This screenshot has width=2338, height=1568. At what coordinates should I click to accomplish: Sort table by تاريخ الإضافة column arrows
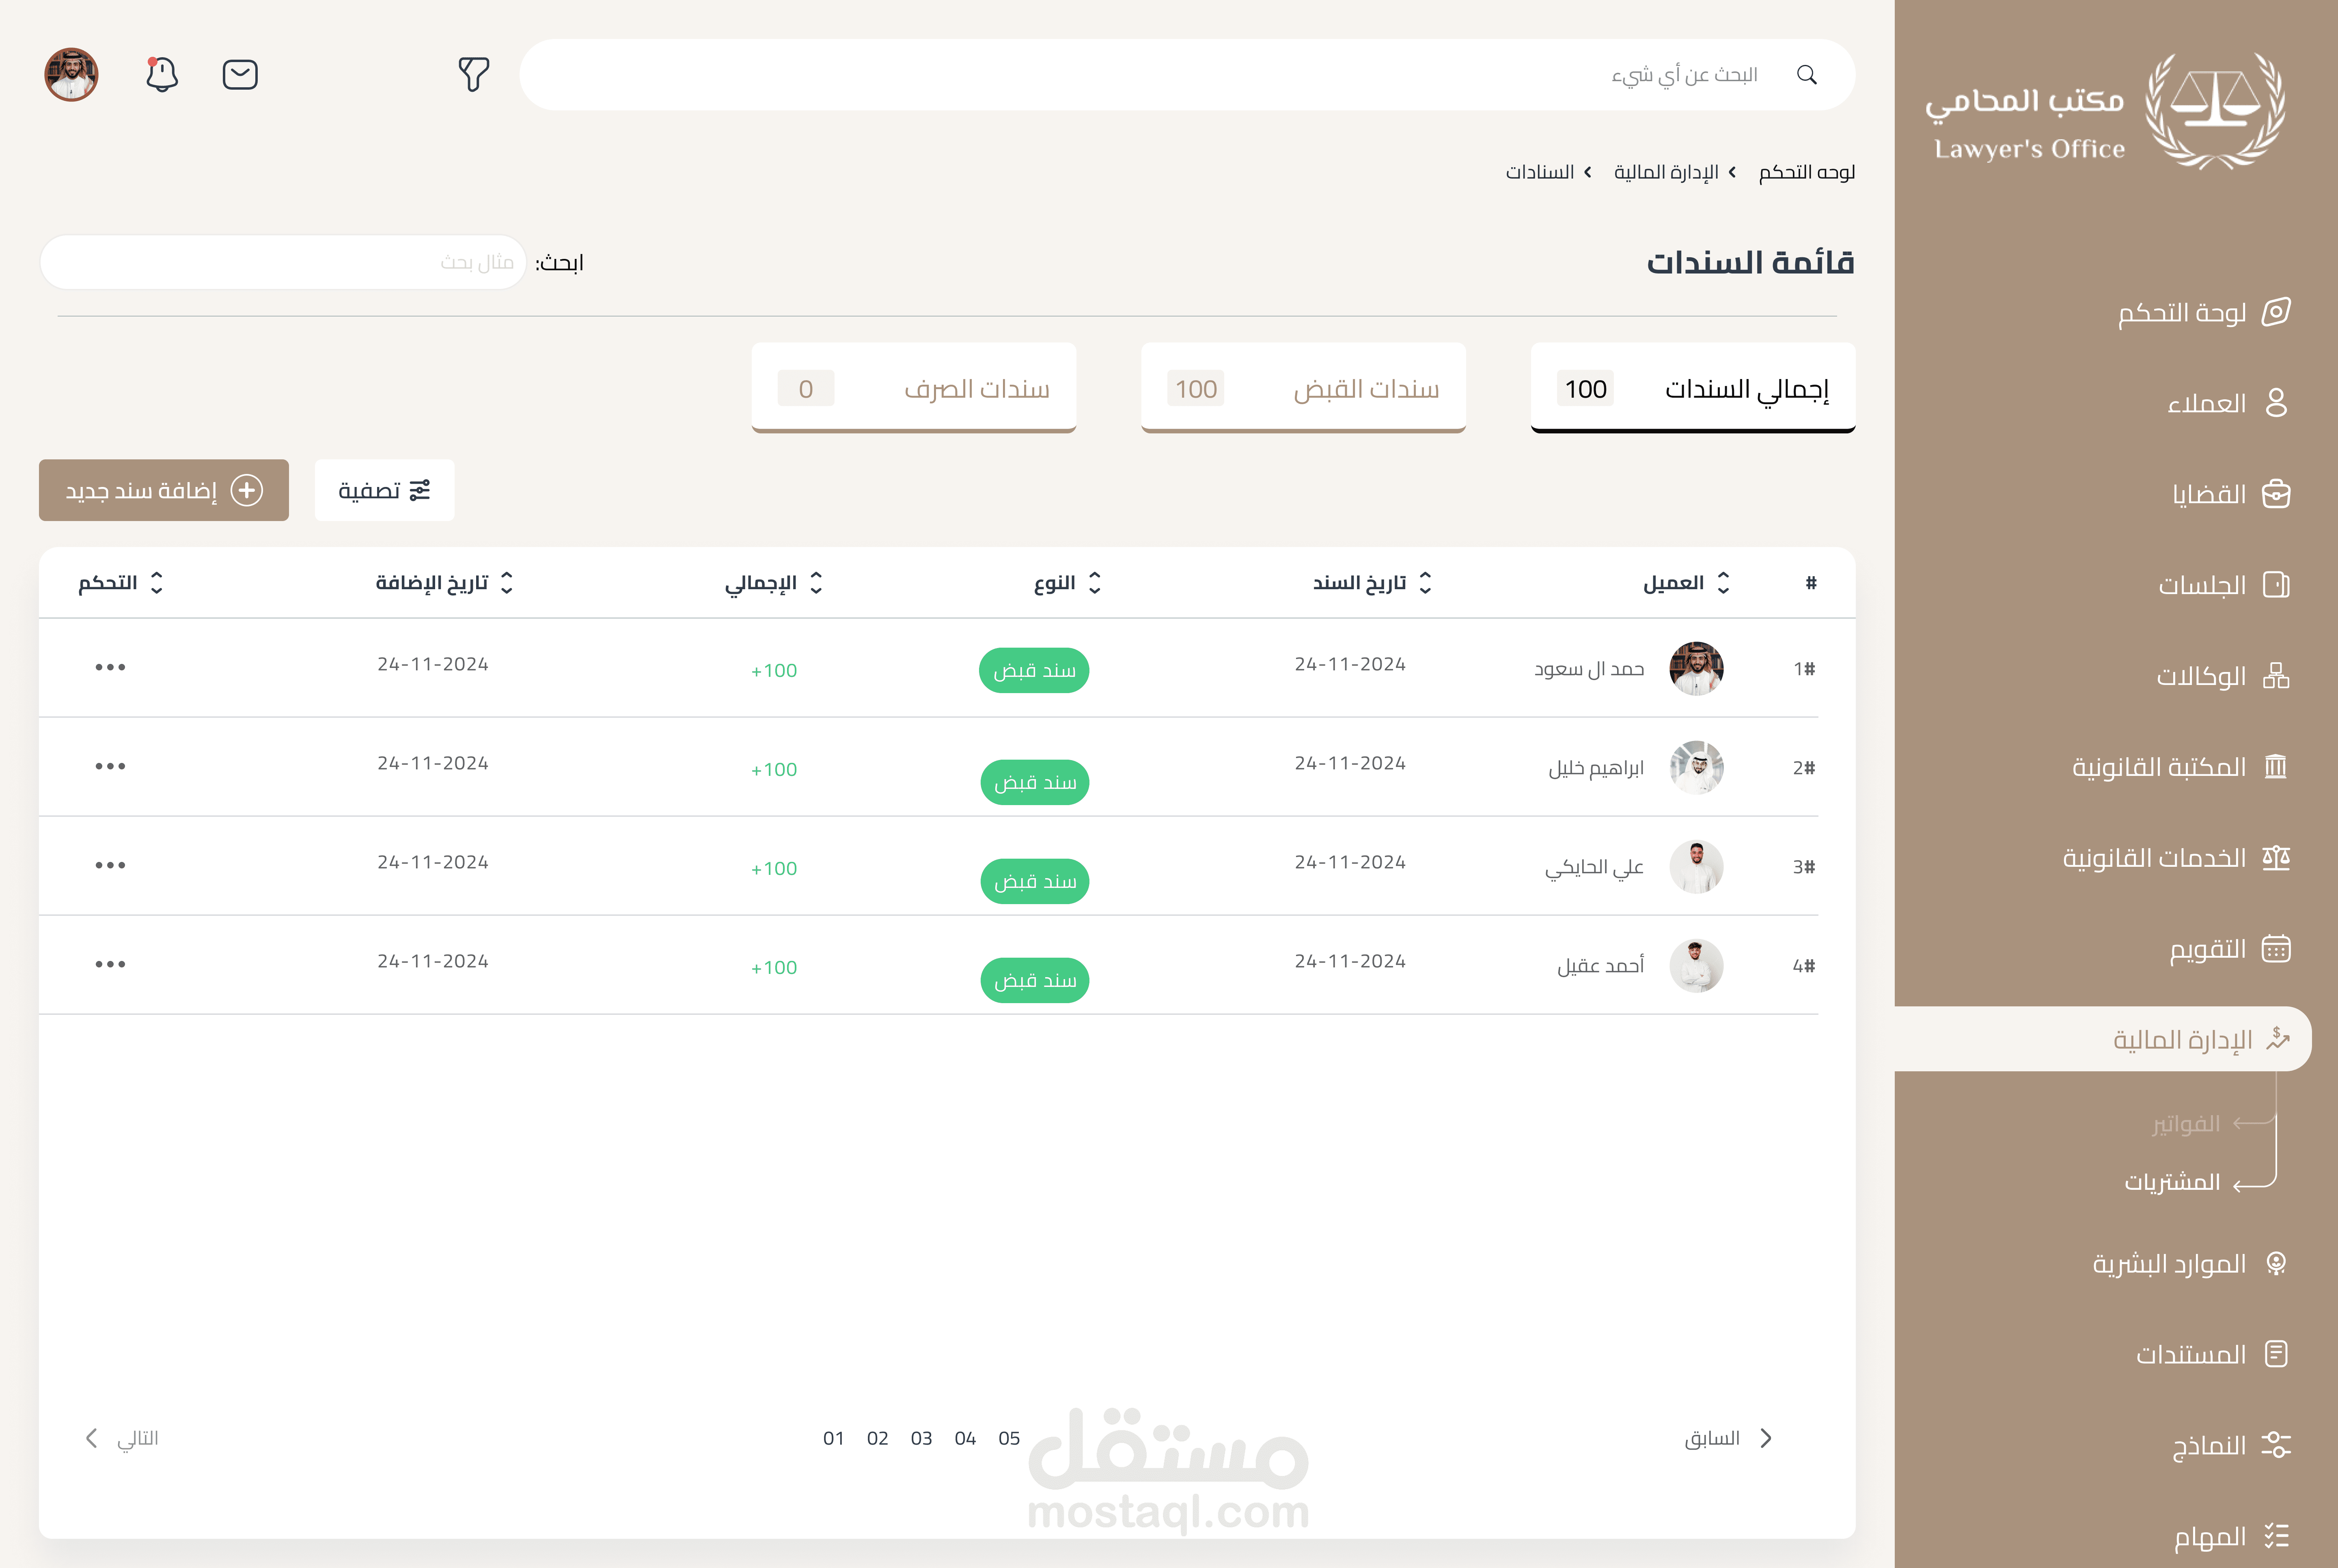pyautogui.click(x=507, y=583)
